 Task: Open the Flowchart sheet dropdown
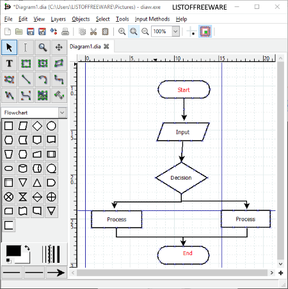[62, 113]
